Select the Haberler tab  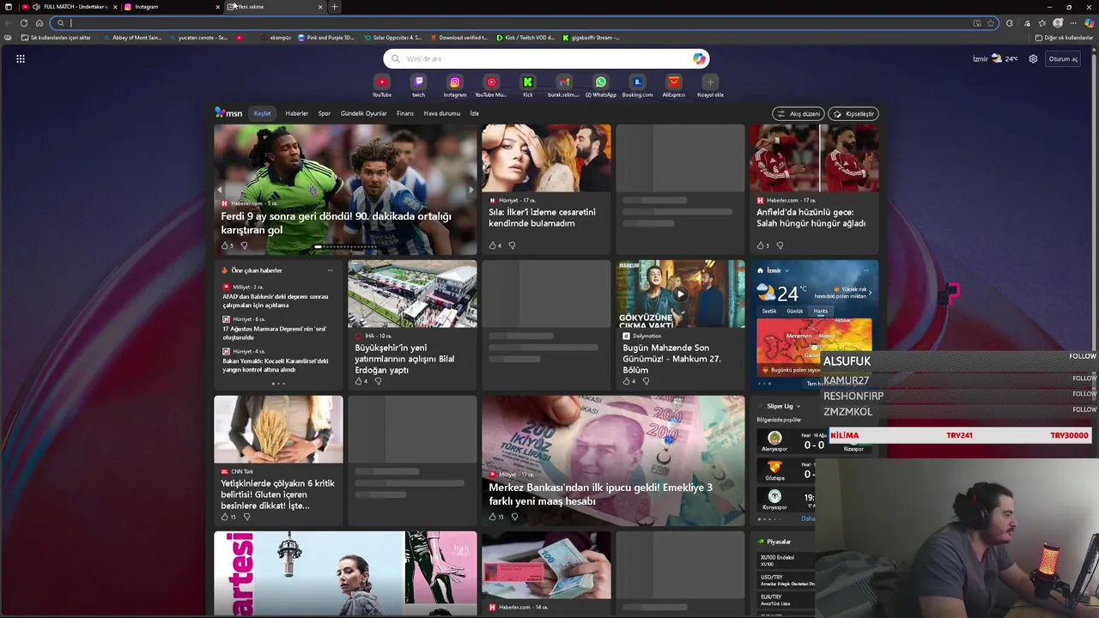[x=297, y=113]
